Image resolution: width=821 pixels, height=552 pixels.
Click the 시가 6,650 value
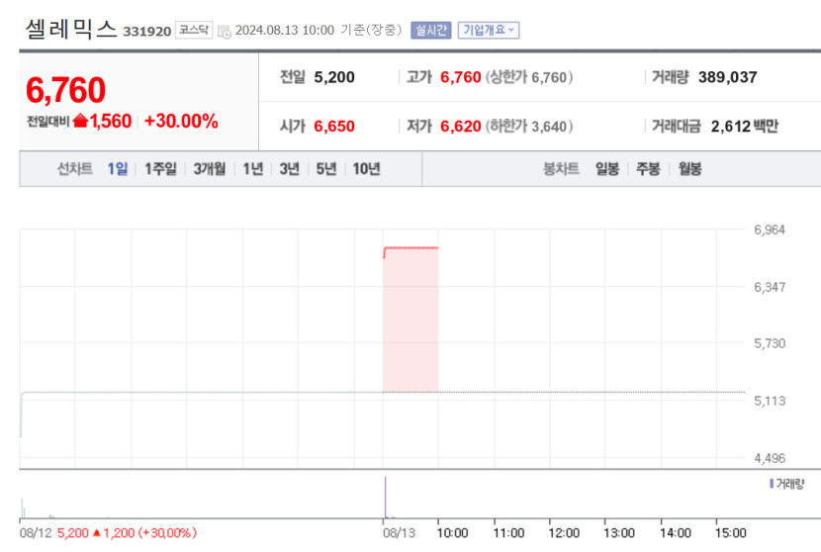334,127
